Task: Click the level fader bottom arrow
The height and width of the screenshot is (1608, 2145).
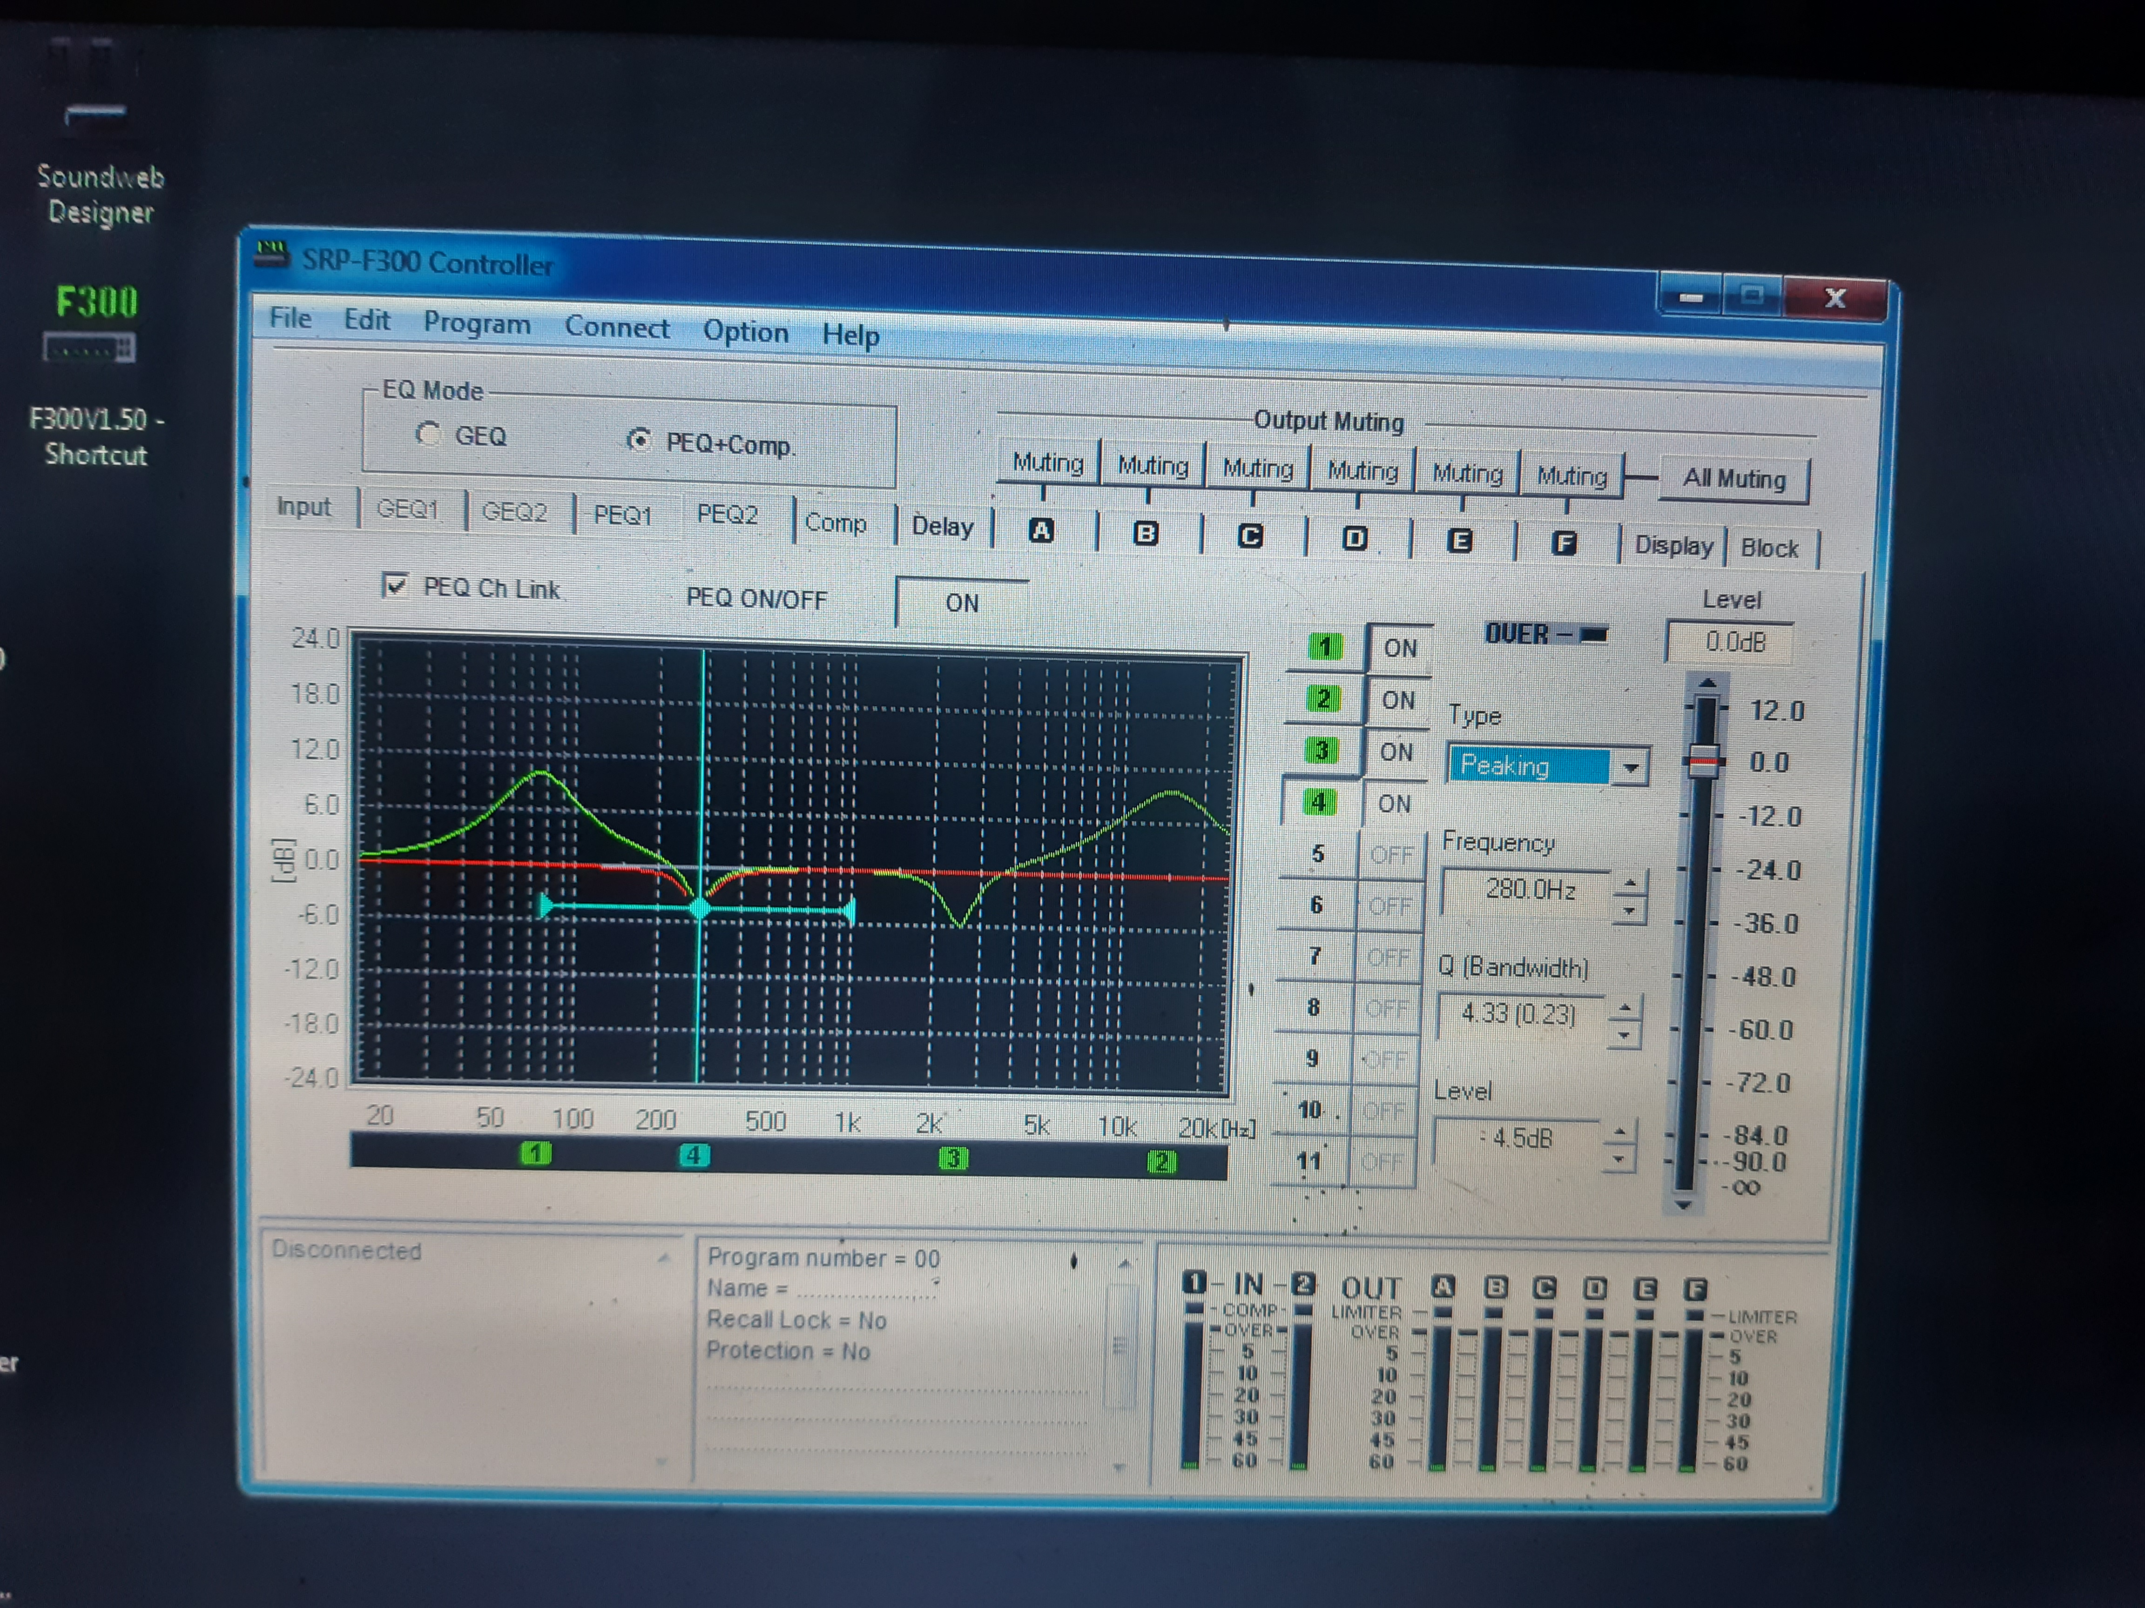Action: click(1683, 1205)
